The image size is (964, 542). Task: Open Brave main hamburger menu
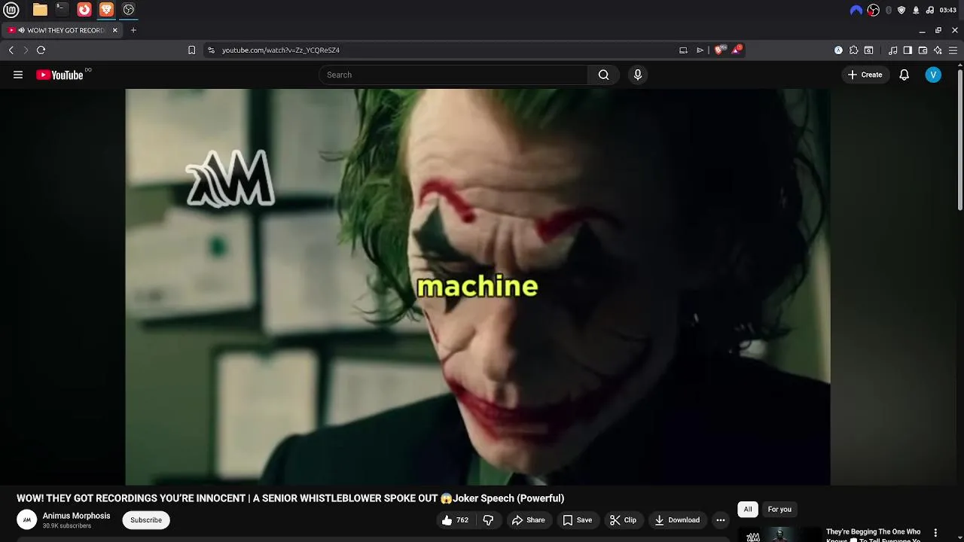point(953,50)
